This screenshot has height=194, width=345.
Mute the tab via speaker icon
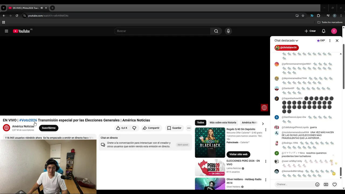tap(42, 8)
